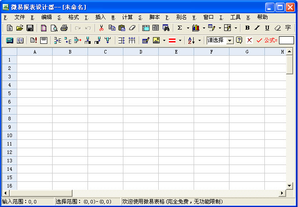Viewport: 298px width, 207px height.
Task: Click the red horizontal lines icon
Action: pyautogui.click(x=172, y=40)
